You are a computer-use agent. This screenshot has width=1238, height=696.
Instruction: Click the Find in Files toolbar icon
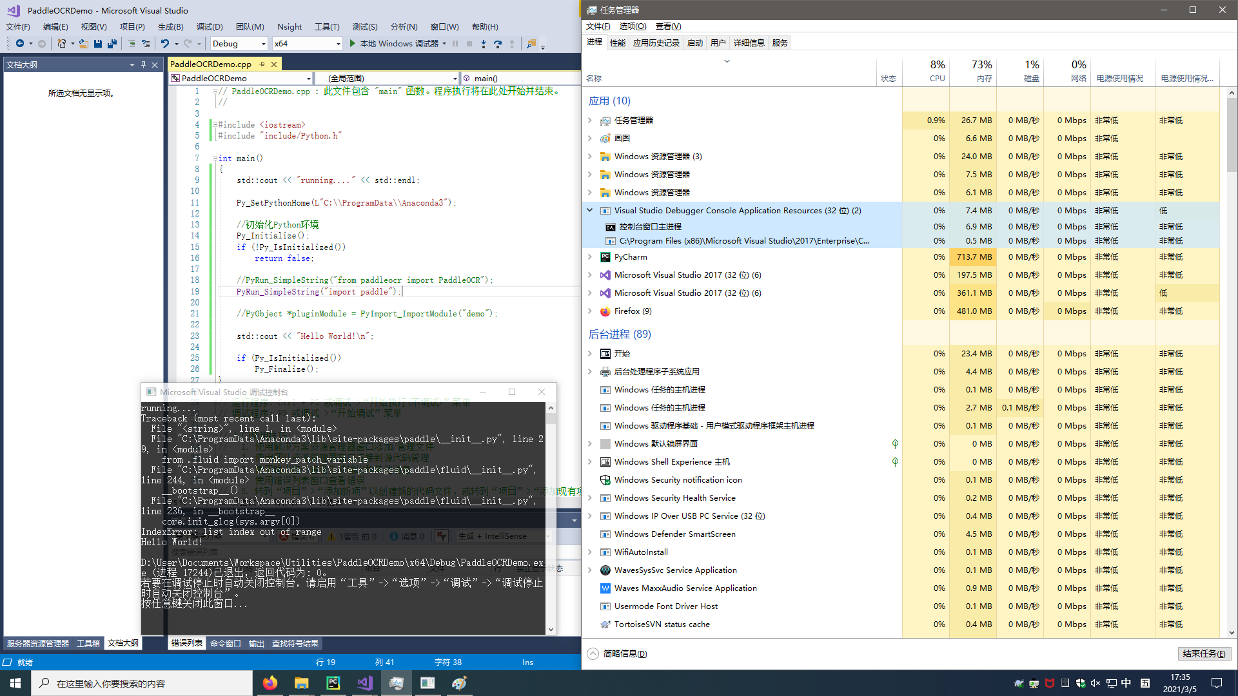[x=531, y=44]
